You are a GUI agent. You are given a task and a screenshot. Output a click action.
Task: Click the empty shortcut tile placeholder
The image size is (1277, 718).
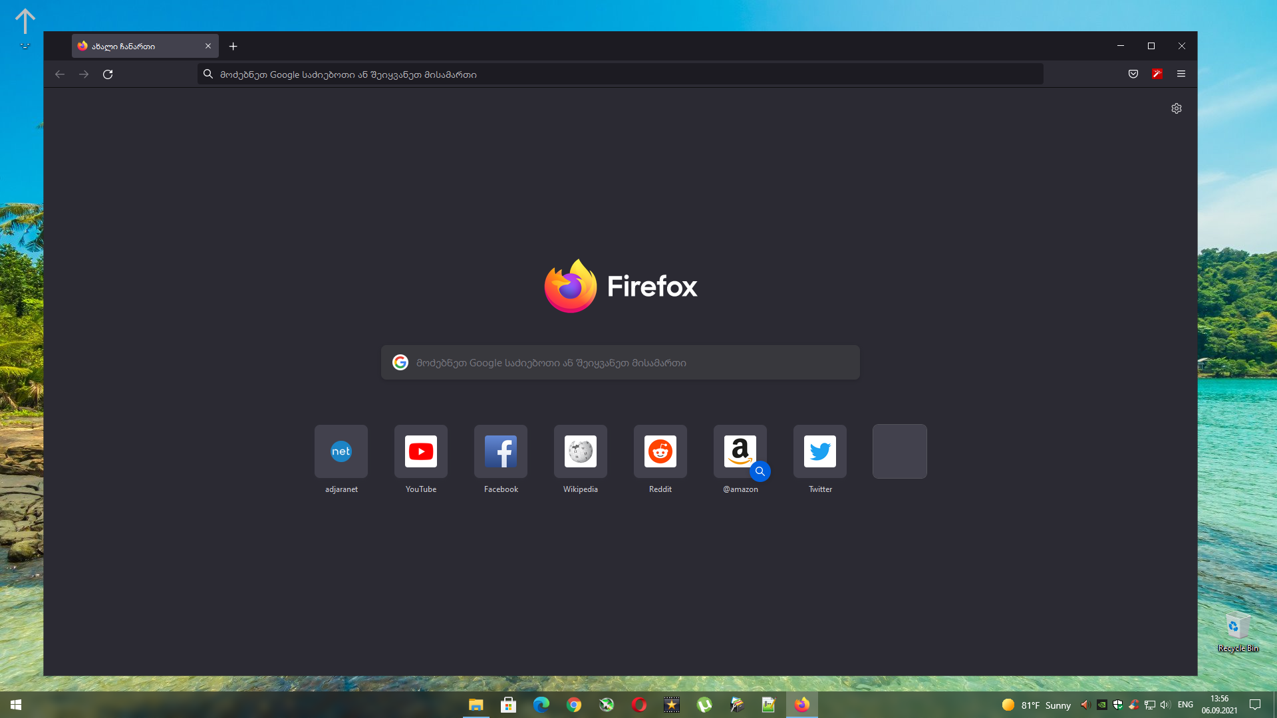point(900,452)
